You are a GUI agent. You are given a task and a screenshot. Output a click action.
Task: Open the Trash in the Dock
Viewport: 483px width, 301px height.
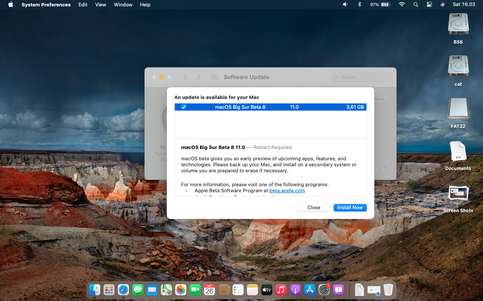[x=388, y=290]
